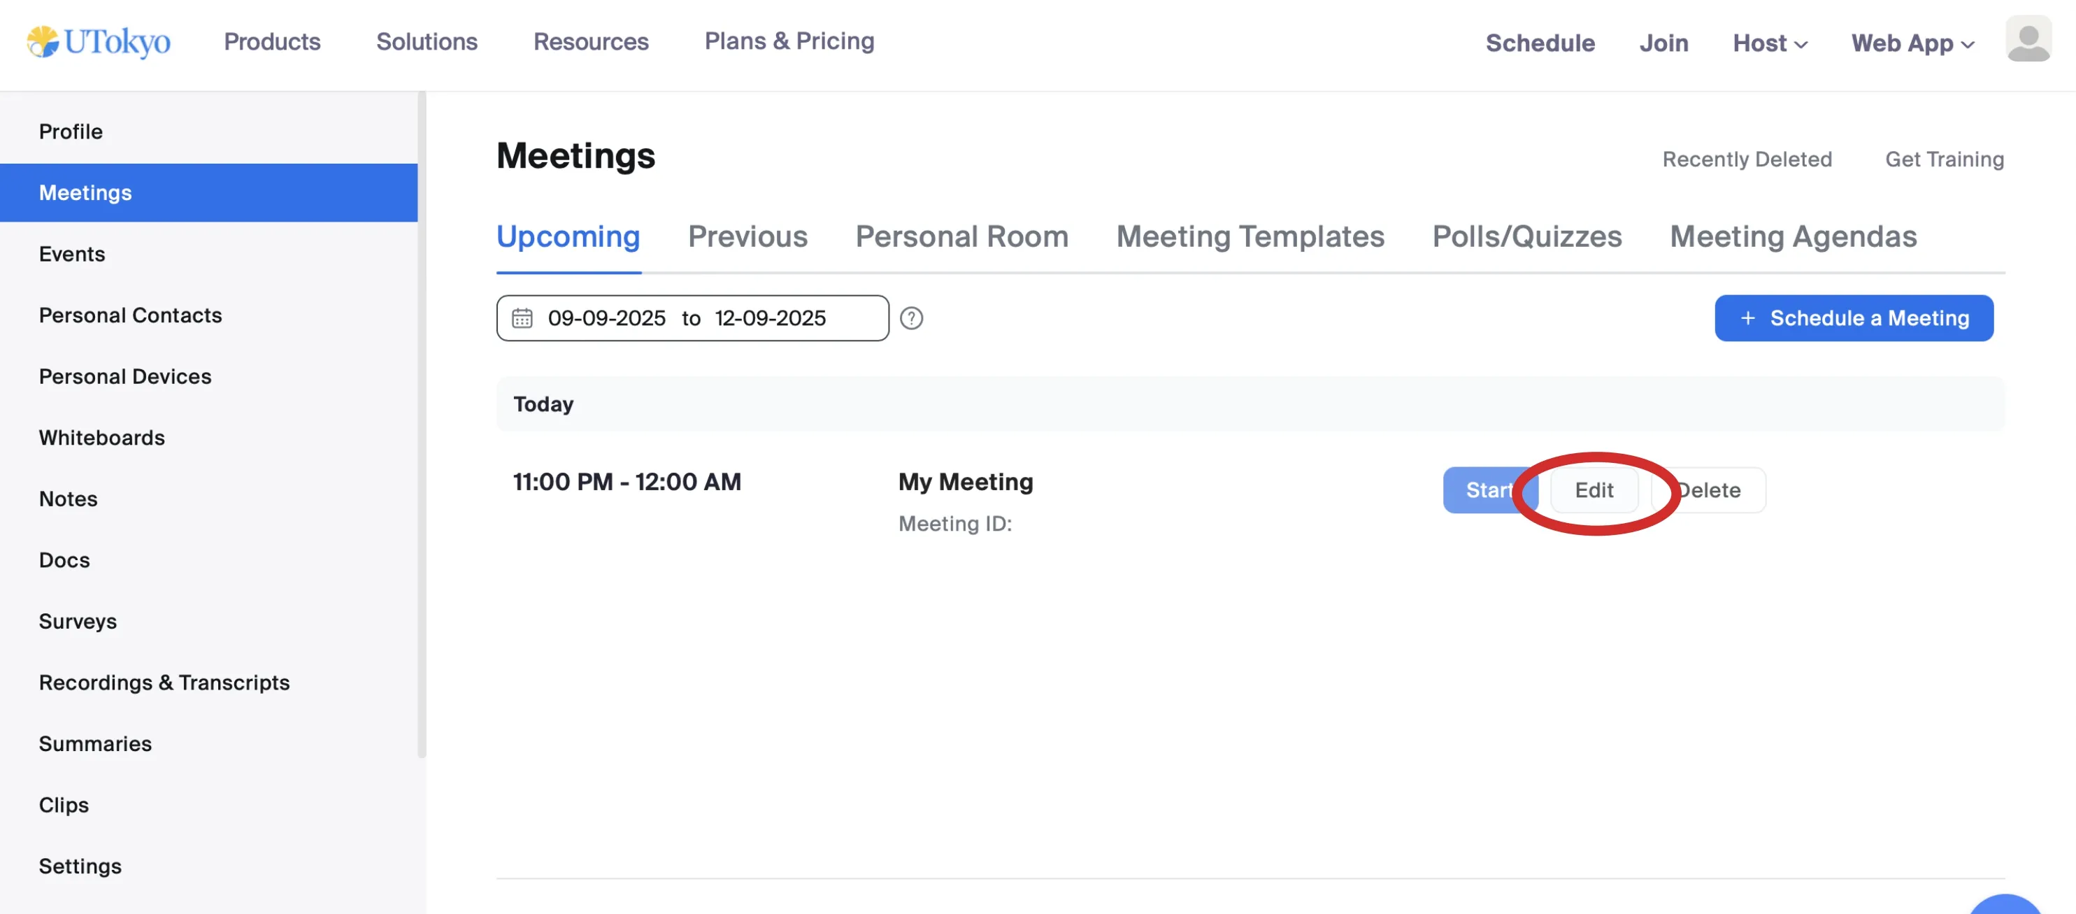
Task: Go to Whiteboards in sidebar
Action: coord(101,438)
